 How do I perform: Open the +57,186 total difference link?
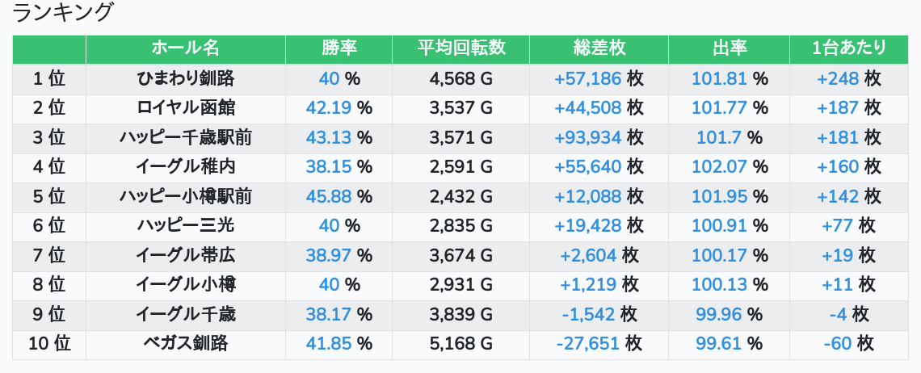588,79
